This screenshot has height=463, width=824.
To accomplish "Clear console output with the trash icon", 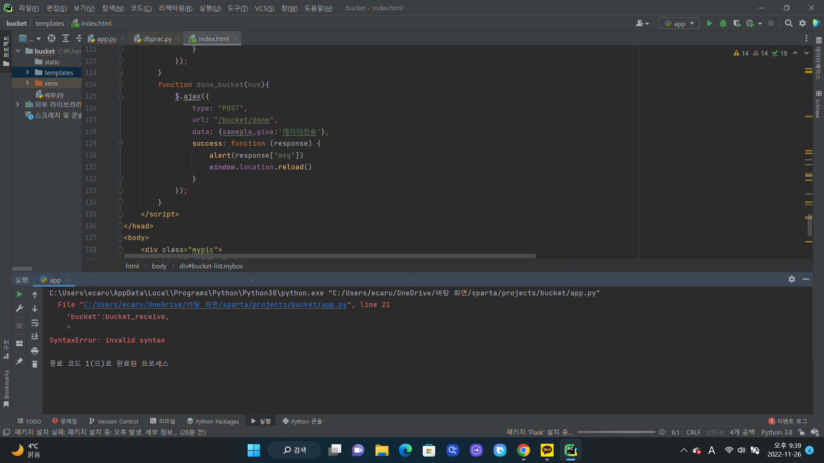I will [35, 364].
